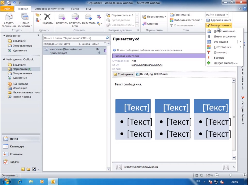Click the Forward (Переслать) icon
248x185 pixels.
[x=89, y=19]
